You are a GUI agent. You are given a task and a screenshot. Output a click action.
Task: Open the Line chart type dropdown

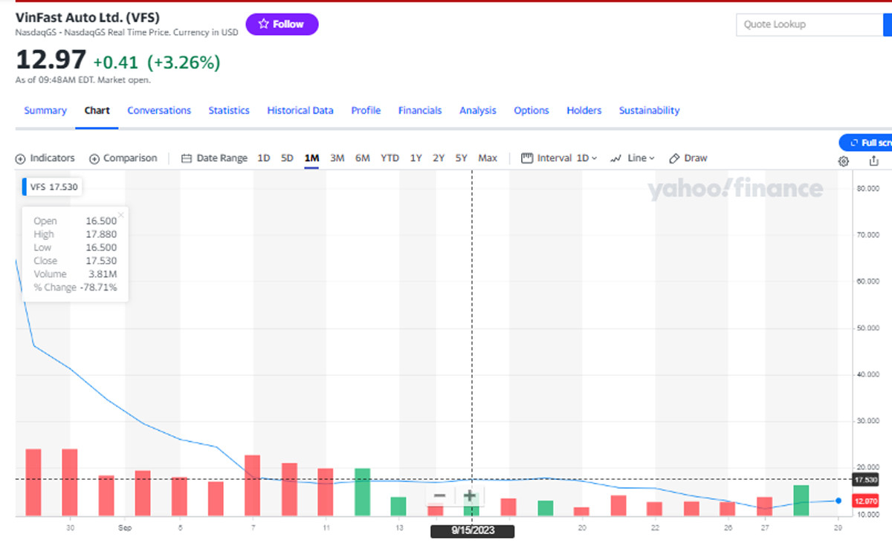(633, 158)
